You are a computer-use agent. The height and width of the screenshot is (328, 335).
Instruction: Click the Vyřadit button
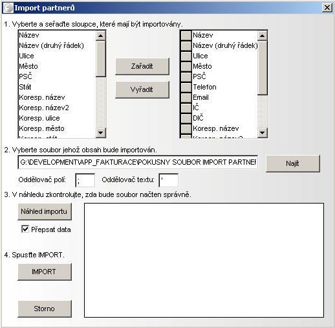click(x=142, y=89)
